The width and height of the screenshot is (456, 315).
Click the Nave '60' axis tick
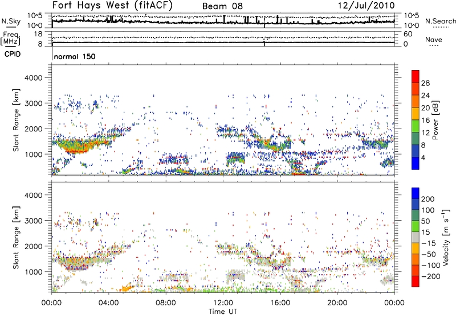pos(408,34)
